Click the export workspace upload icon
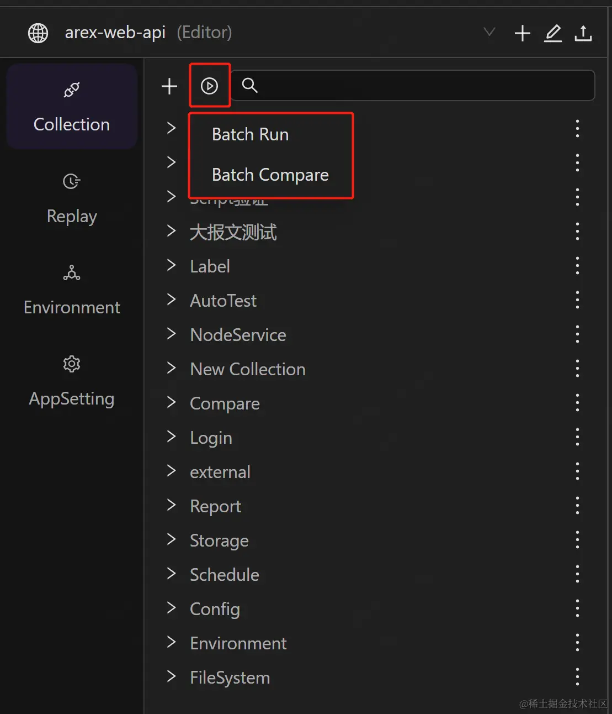This screenshot has width=612, height=714. [583, 33]
